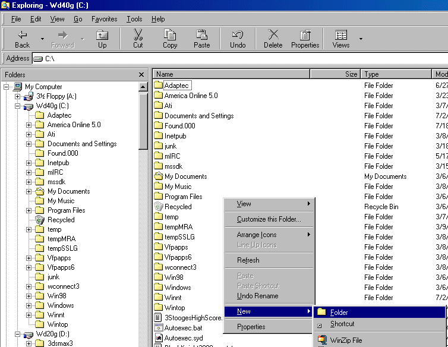The height and width of the screenshot is (347, 448).
Task: Select the junk folder in file list
Action: pos(165,146)
